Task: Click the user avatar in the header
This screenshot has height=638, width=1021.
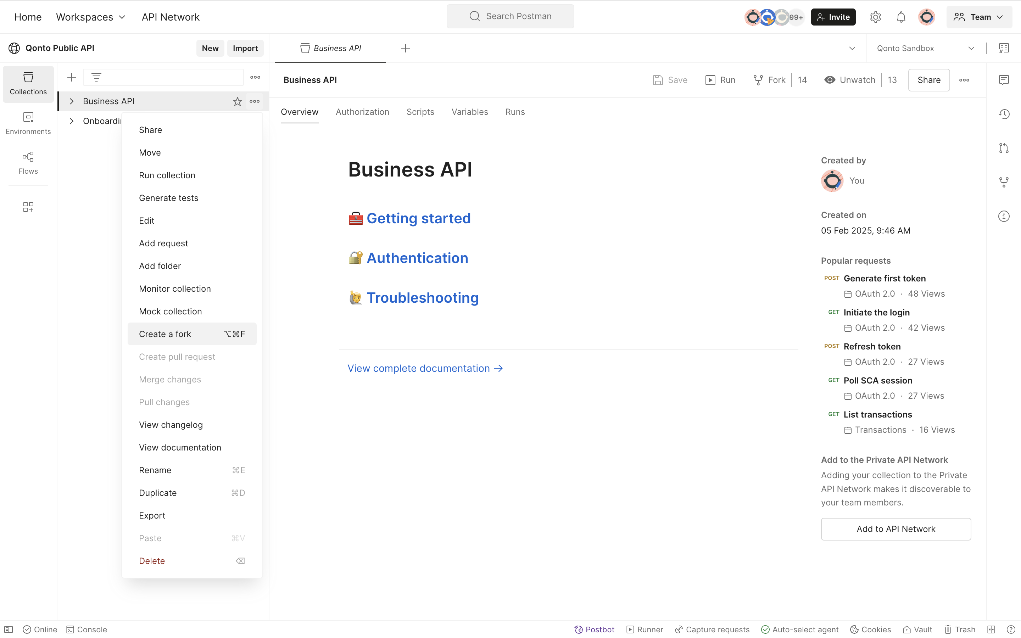Action: click(926, 17)
